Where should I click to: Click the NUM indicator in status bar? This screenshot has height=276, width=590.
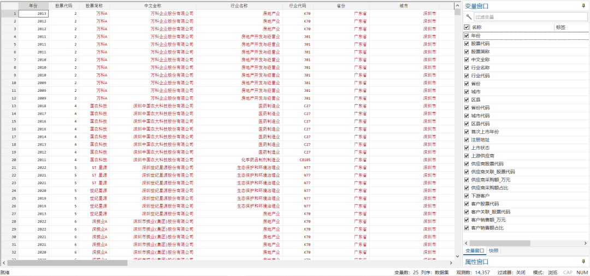(582, 272)
